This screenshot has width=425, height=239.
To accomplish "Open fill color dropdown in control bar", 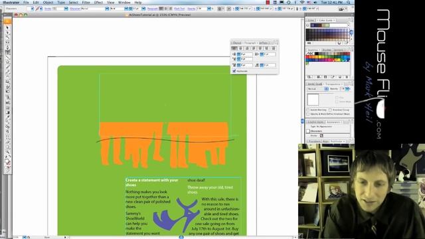I will pos(33,9).
